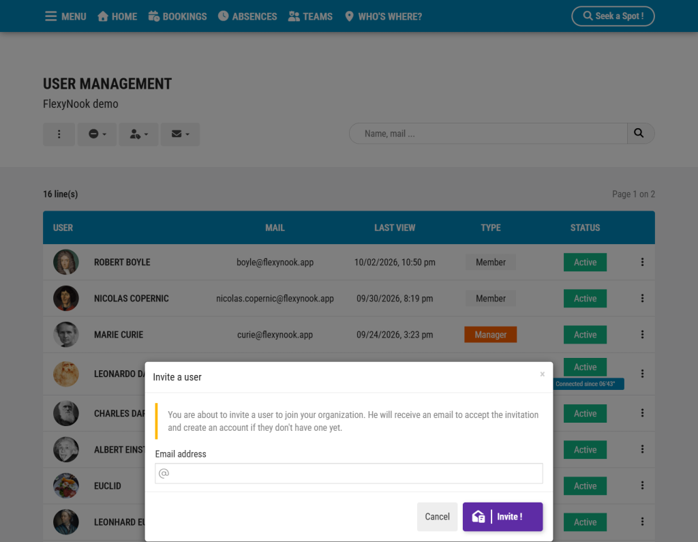Expand the user type filter dropdown
The width and height of the screenshot is (698, 542).
click(x=138, y=134)
